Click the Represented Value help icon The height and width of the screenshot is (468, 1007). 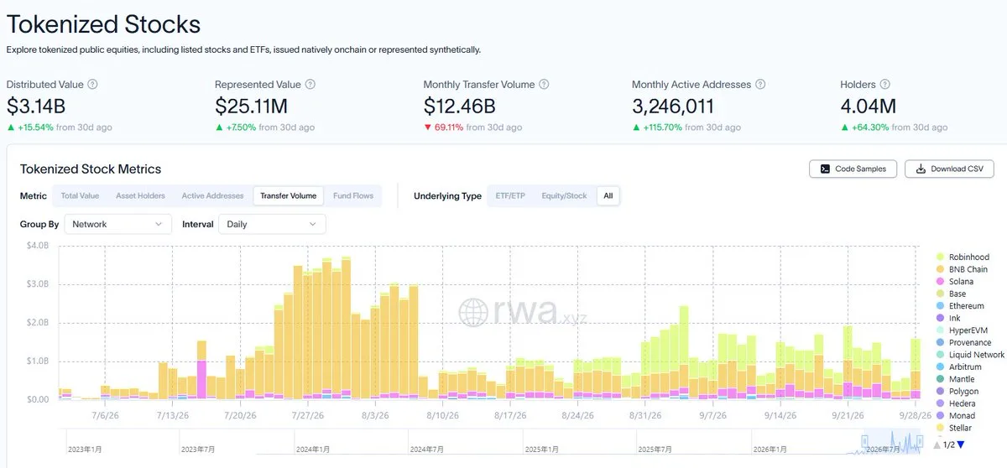(310, 85)
